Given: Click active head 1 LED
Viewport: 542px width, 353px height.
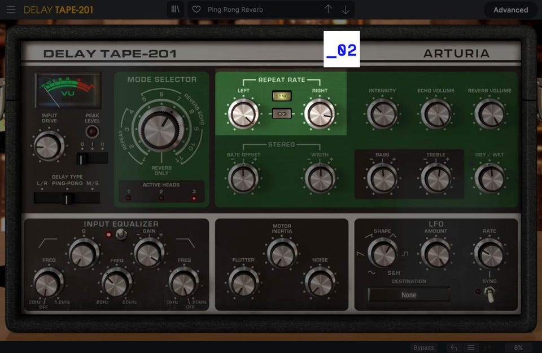Looking at the screenshot, I should [x=128, y=198].
